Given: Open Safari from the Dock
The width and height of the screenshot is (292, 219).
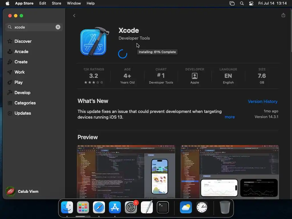Looking at the screenshot, I should (99, 207).
